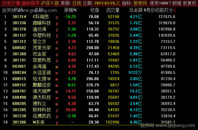Click 前复权 in the header bar
This screenshot has width=198, height=130.
190,3
